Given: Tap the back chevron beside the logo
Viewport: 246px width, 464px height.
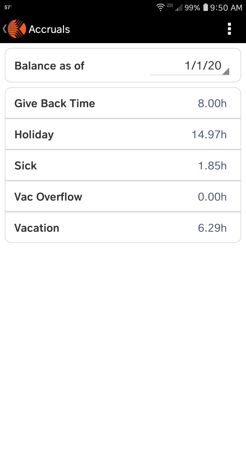Looking at the screenshot, I should click(x=4, y=29).
